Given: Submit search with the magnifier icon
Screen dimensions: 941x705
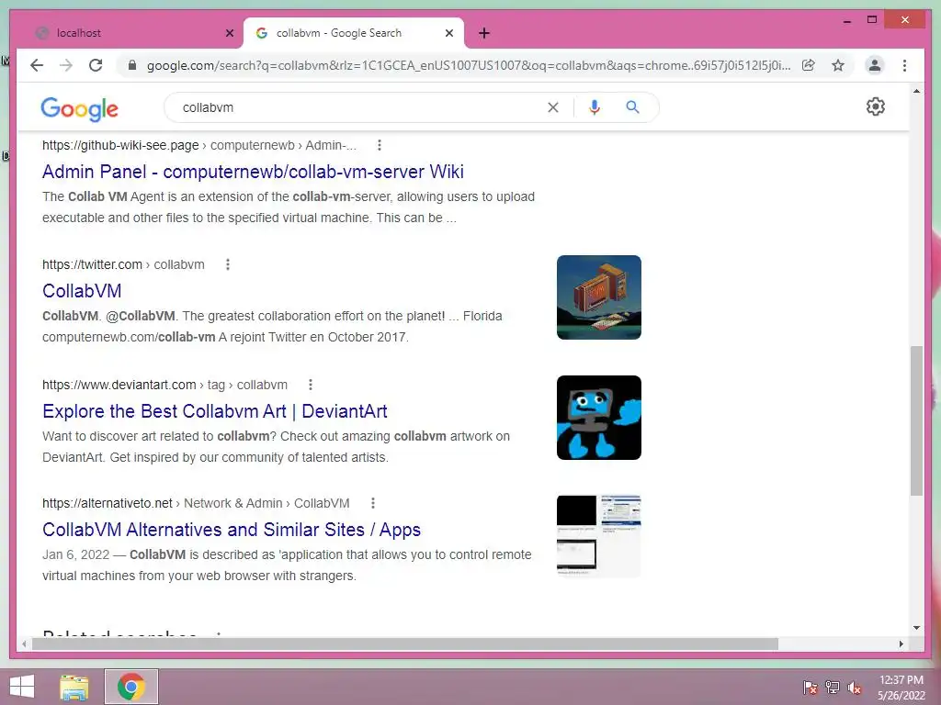Looking at the screenshot, I should (x=632, y=107).
